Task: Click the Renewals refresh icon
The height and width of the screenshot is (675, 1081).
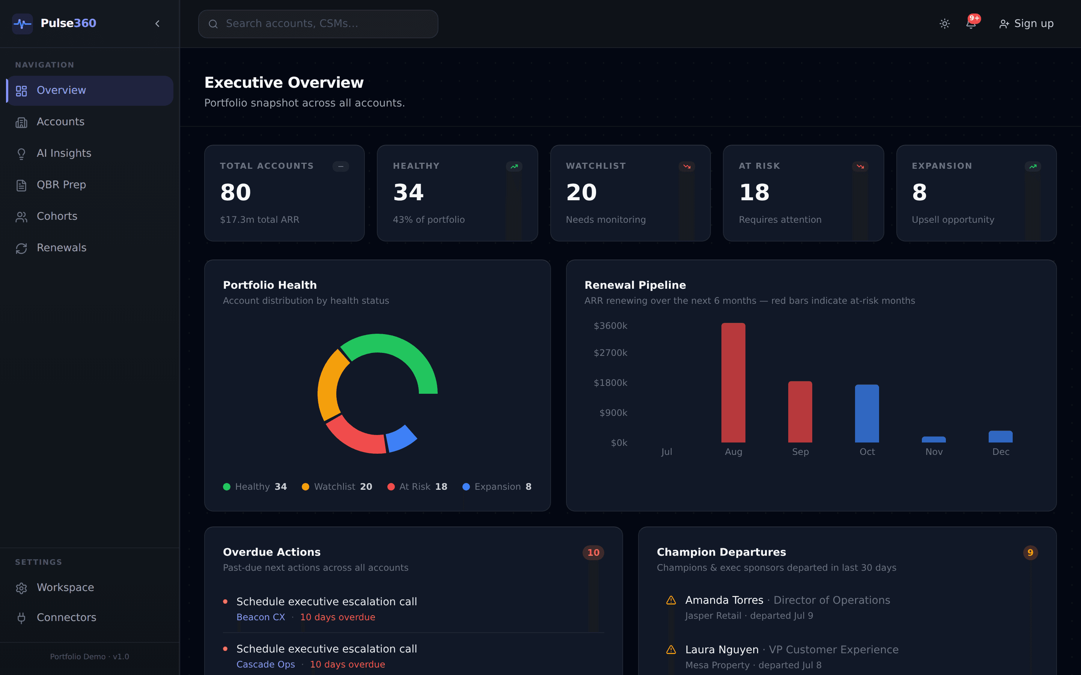Action: [x=21, y=248]
